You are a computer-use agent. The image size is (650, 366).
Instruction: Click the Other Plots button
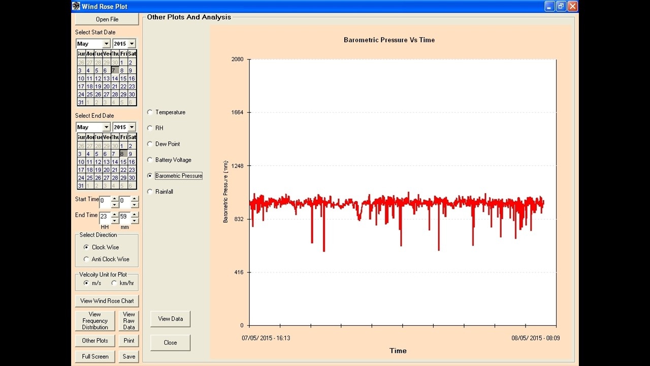[95, 341]
